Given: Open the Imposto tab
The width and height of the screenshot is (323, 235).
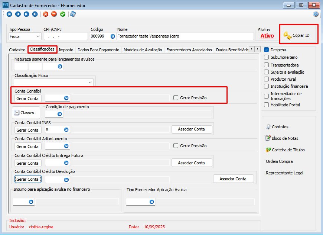Looking at the screenshot, I should [x=66, y=50].
